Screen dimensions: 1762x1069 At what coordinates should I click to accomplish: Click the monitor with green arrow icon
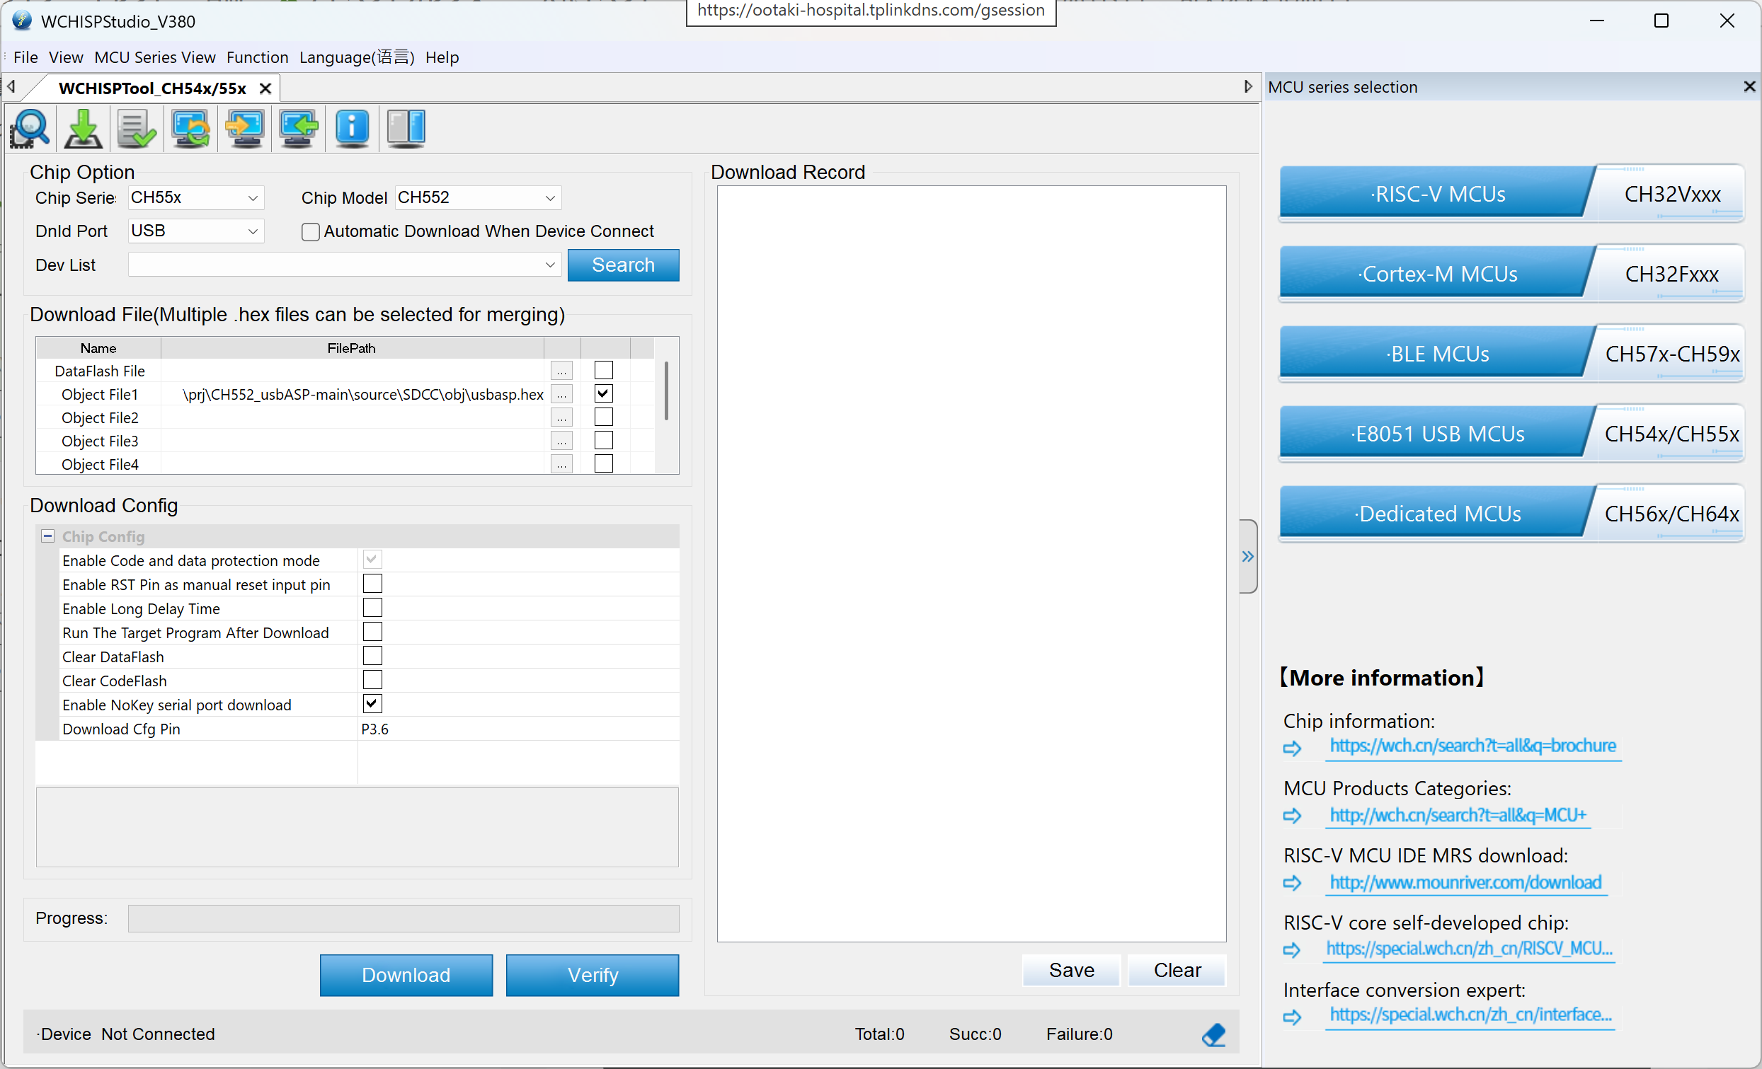coord(298,129)
